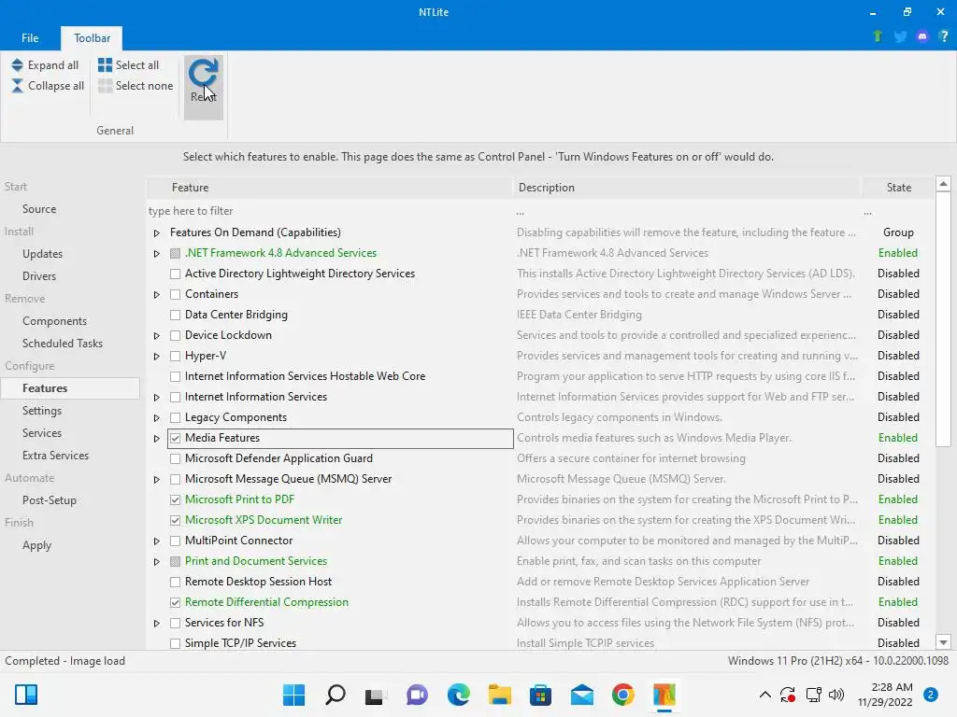Expand the Services for NFS node

point(157,623)
